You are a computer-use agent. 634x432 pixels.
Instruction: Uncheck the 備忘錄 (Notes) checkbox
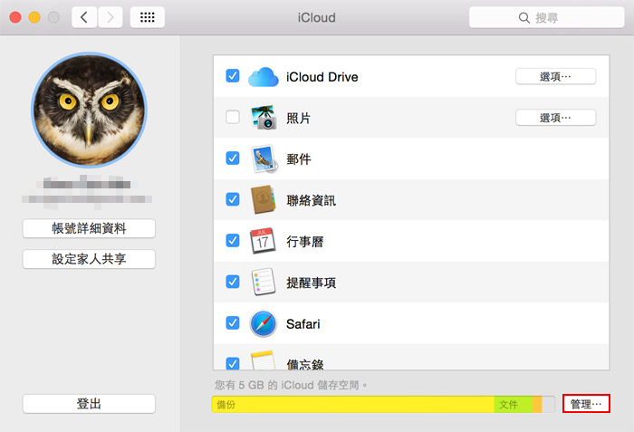[233, 363]
